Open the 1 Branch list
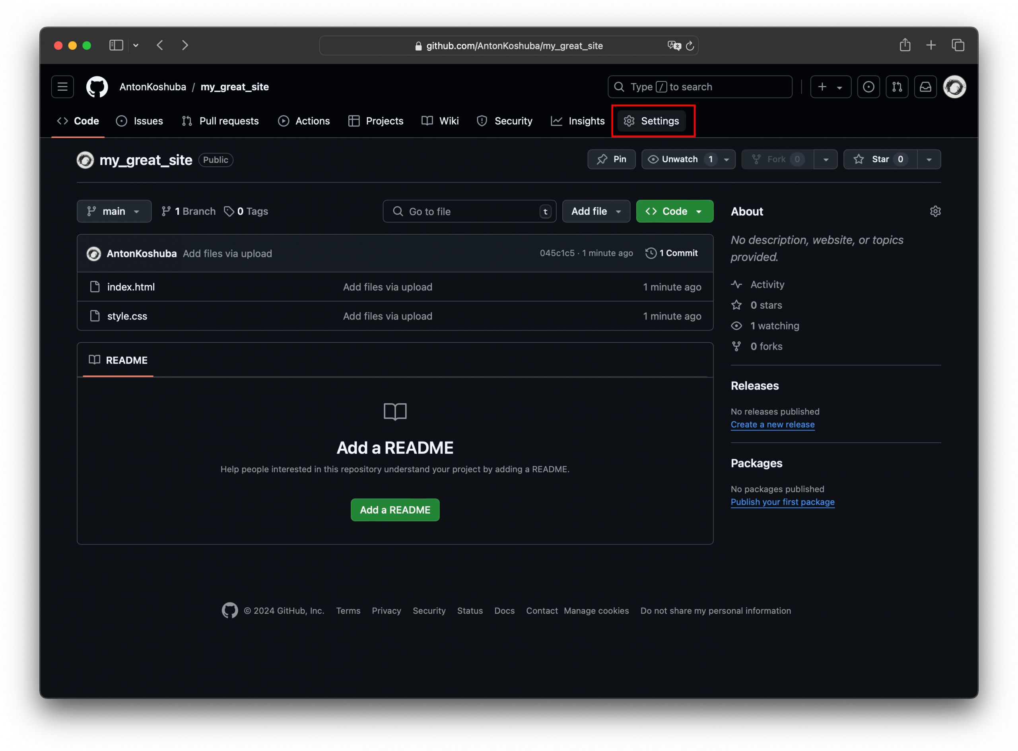This screenshot has width=1018, height=751. coord(188,211)
